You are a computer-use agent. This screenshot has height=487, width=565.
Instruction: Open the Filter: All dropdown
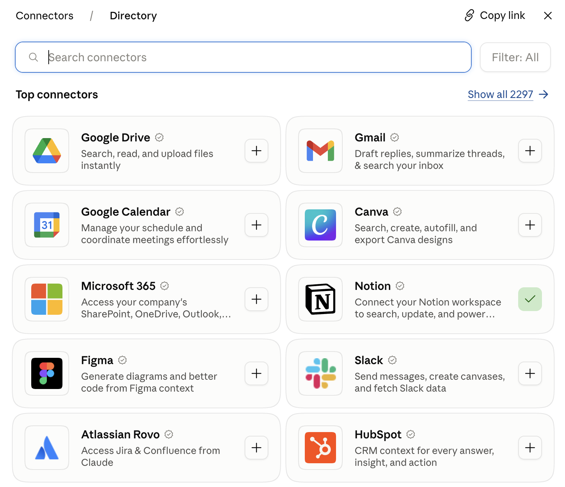tap(515, 57)
